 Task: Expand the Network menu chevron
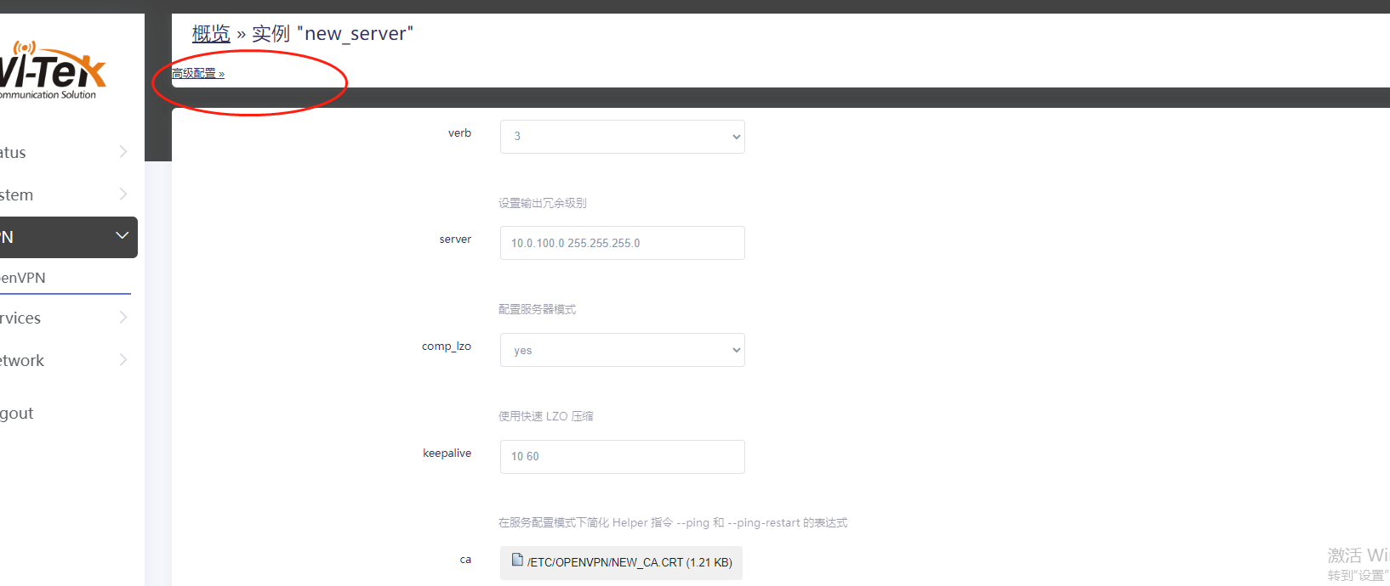pyautogui.click(x=123, y=360)
